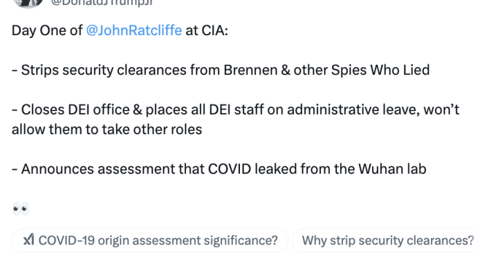The height and width of the screenshot is (259, 491).
Task: Click the phrase "Wuhan lab"
Action: tap(392, 169)
